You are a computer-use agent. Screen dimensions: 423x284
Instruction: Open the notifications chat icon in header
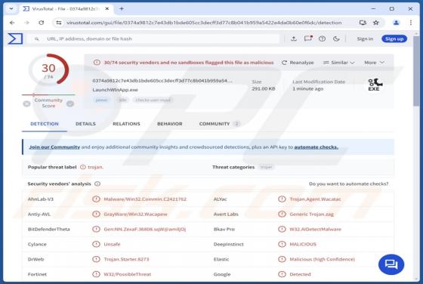pos(308,39)
